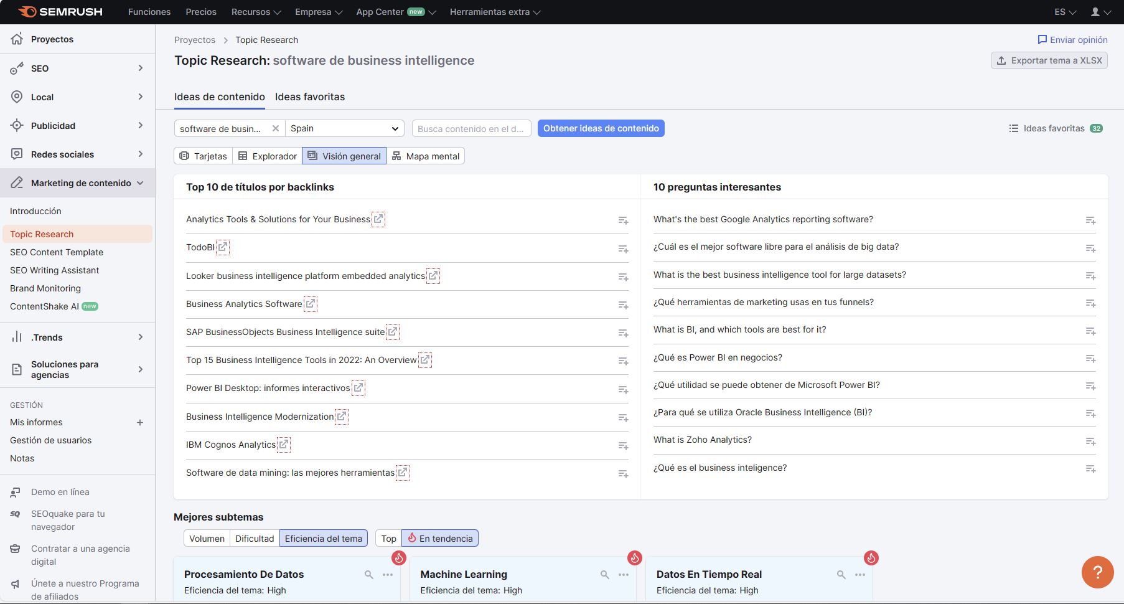Clear the software de business keyword field

[x=276, y=128]
